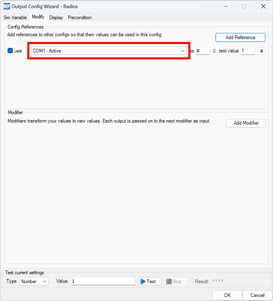The height and width of the screenshot is (301, 273).
Task: Remove the COM1 reference via X icon
Action: (261, 51)
